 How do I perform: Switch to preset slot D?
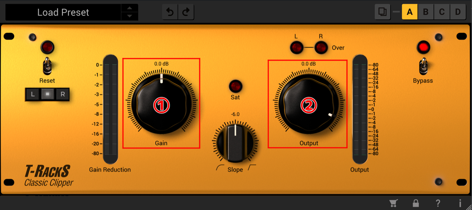click(x=458, y=12)
